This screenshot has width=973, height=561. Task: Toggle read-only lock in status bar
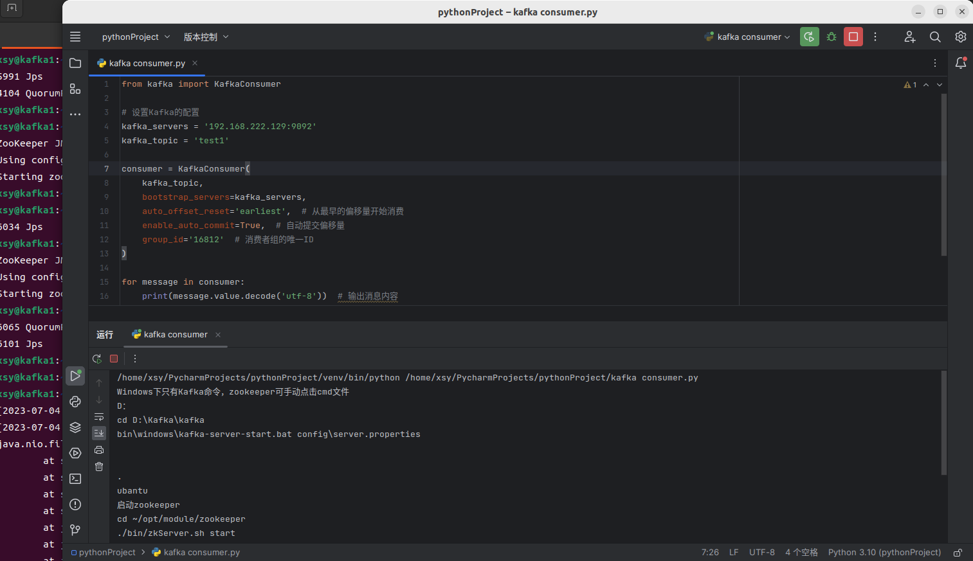[x=958, y=553]
